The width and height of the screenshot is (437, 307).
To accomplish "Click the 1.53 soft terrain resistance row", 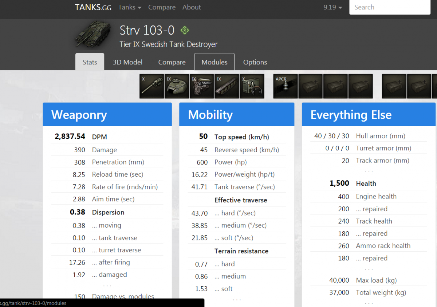I will 237,289.
